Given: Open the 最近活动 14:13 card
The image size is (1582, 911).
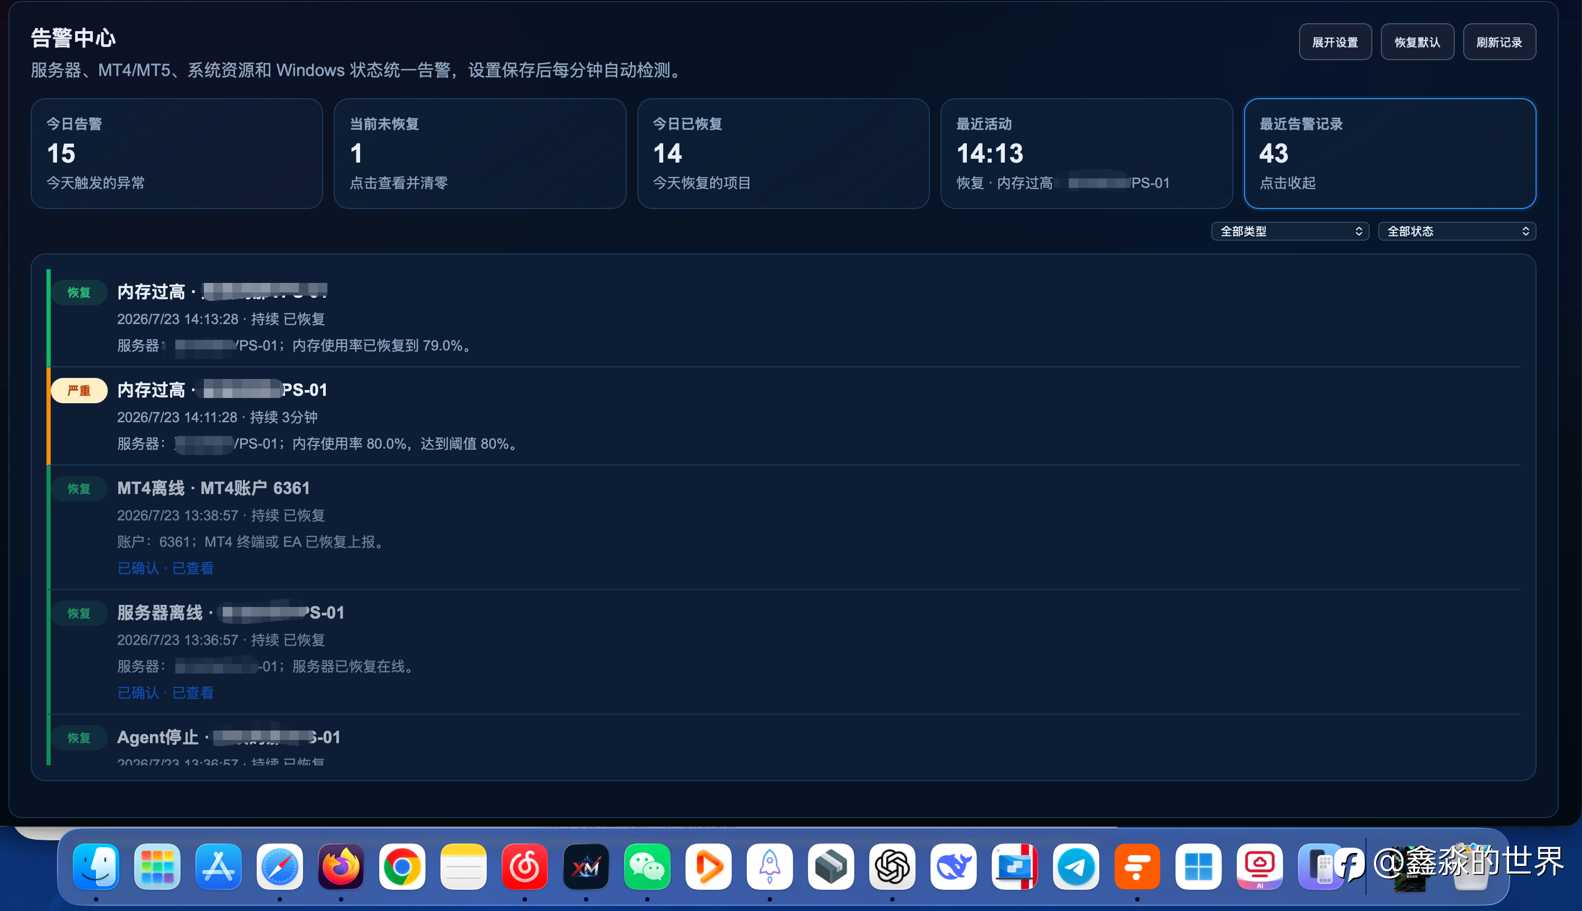Looking at the screenshot, I should coord(1086,153).
